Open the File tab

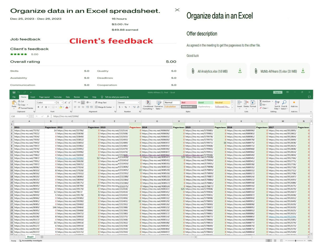(x=14, y=97)
